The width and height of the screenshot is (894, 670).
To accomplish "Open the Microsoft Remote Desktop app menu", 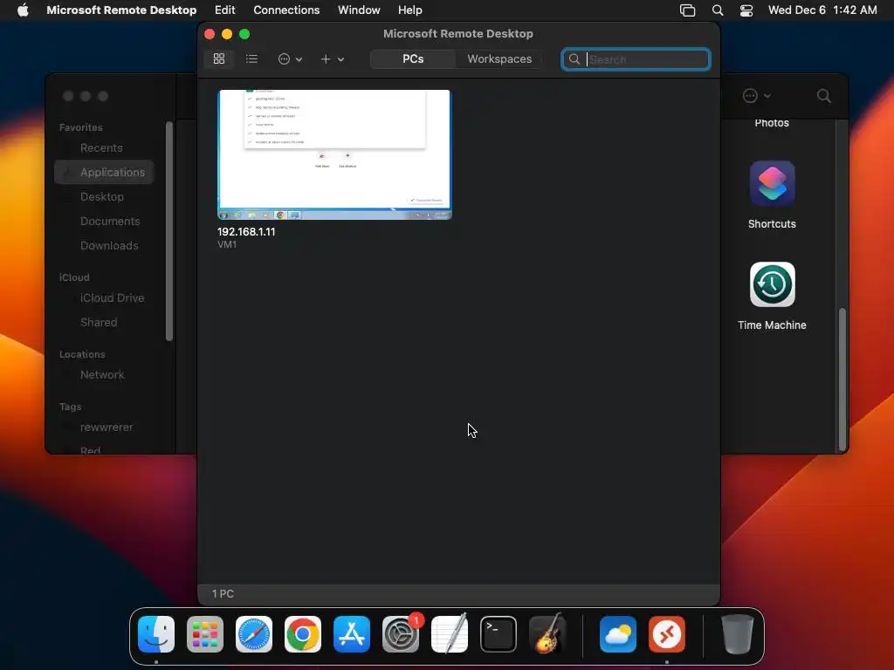I will [x=121, y=10].
